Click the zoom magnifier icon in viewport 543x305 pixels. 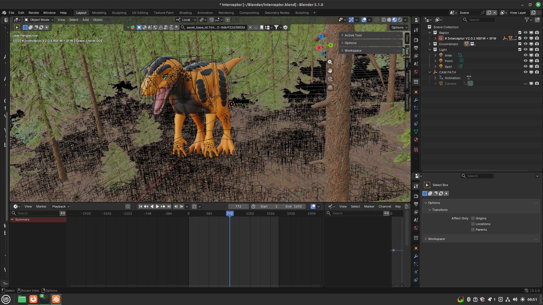pos(330,62)
